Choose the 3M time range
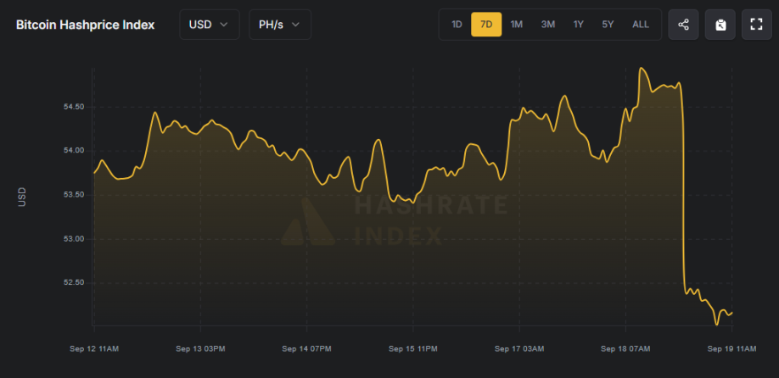The height and width of the screenshot is (378, 779). point(547,25)
